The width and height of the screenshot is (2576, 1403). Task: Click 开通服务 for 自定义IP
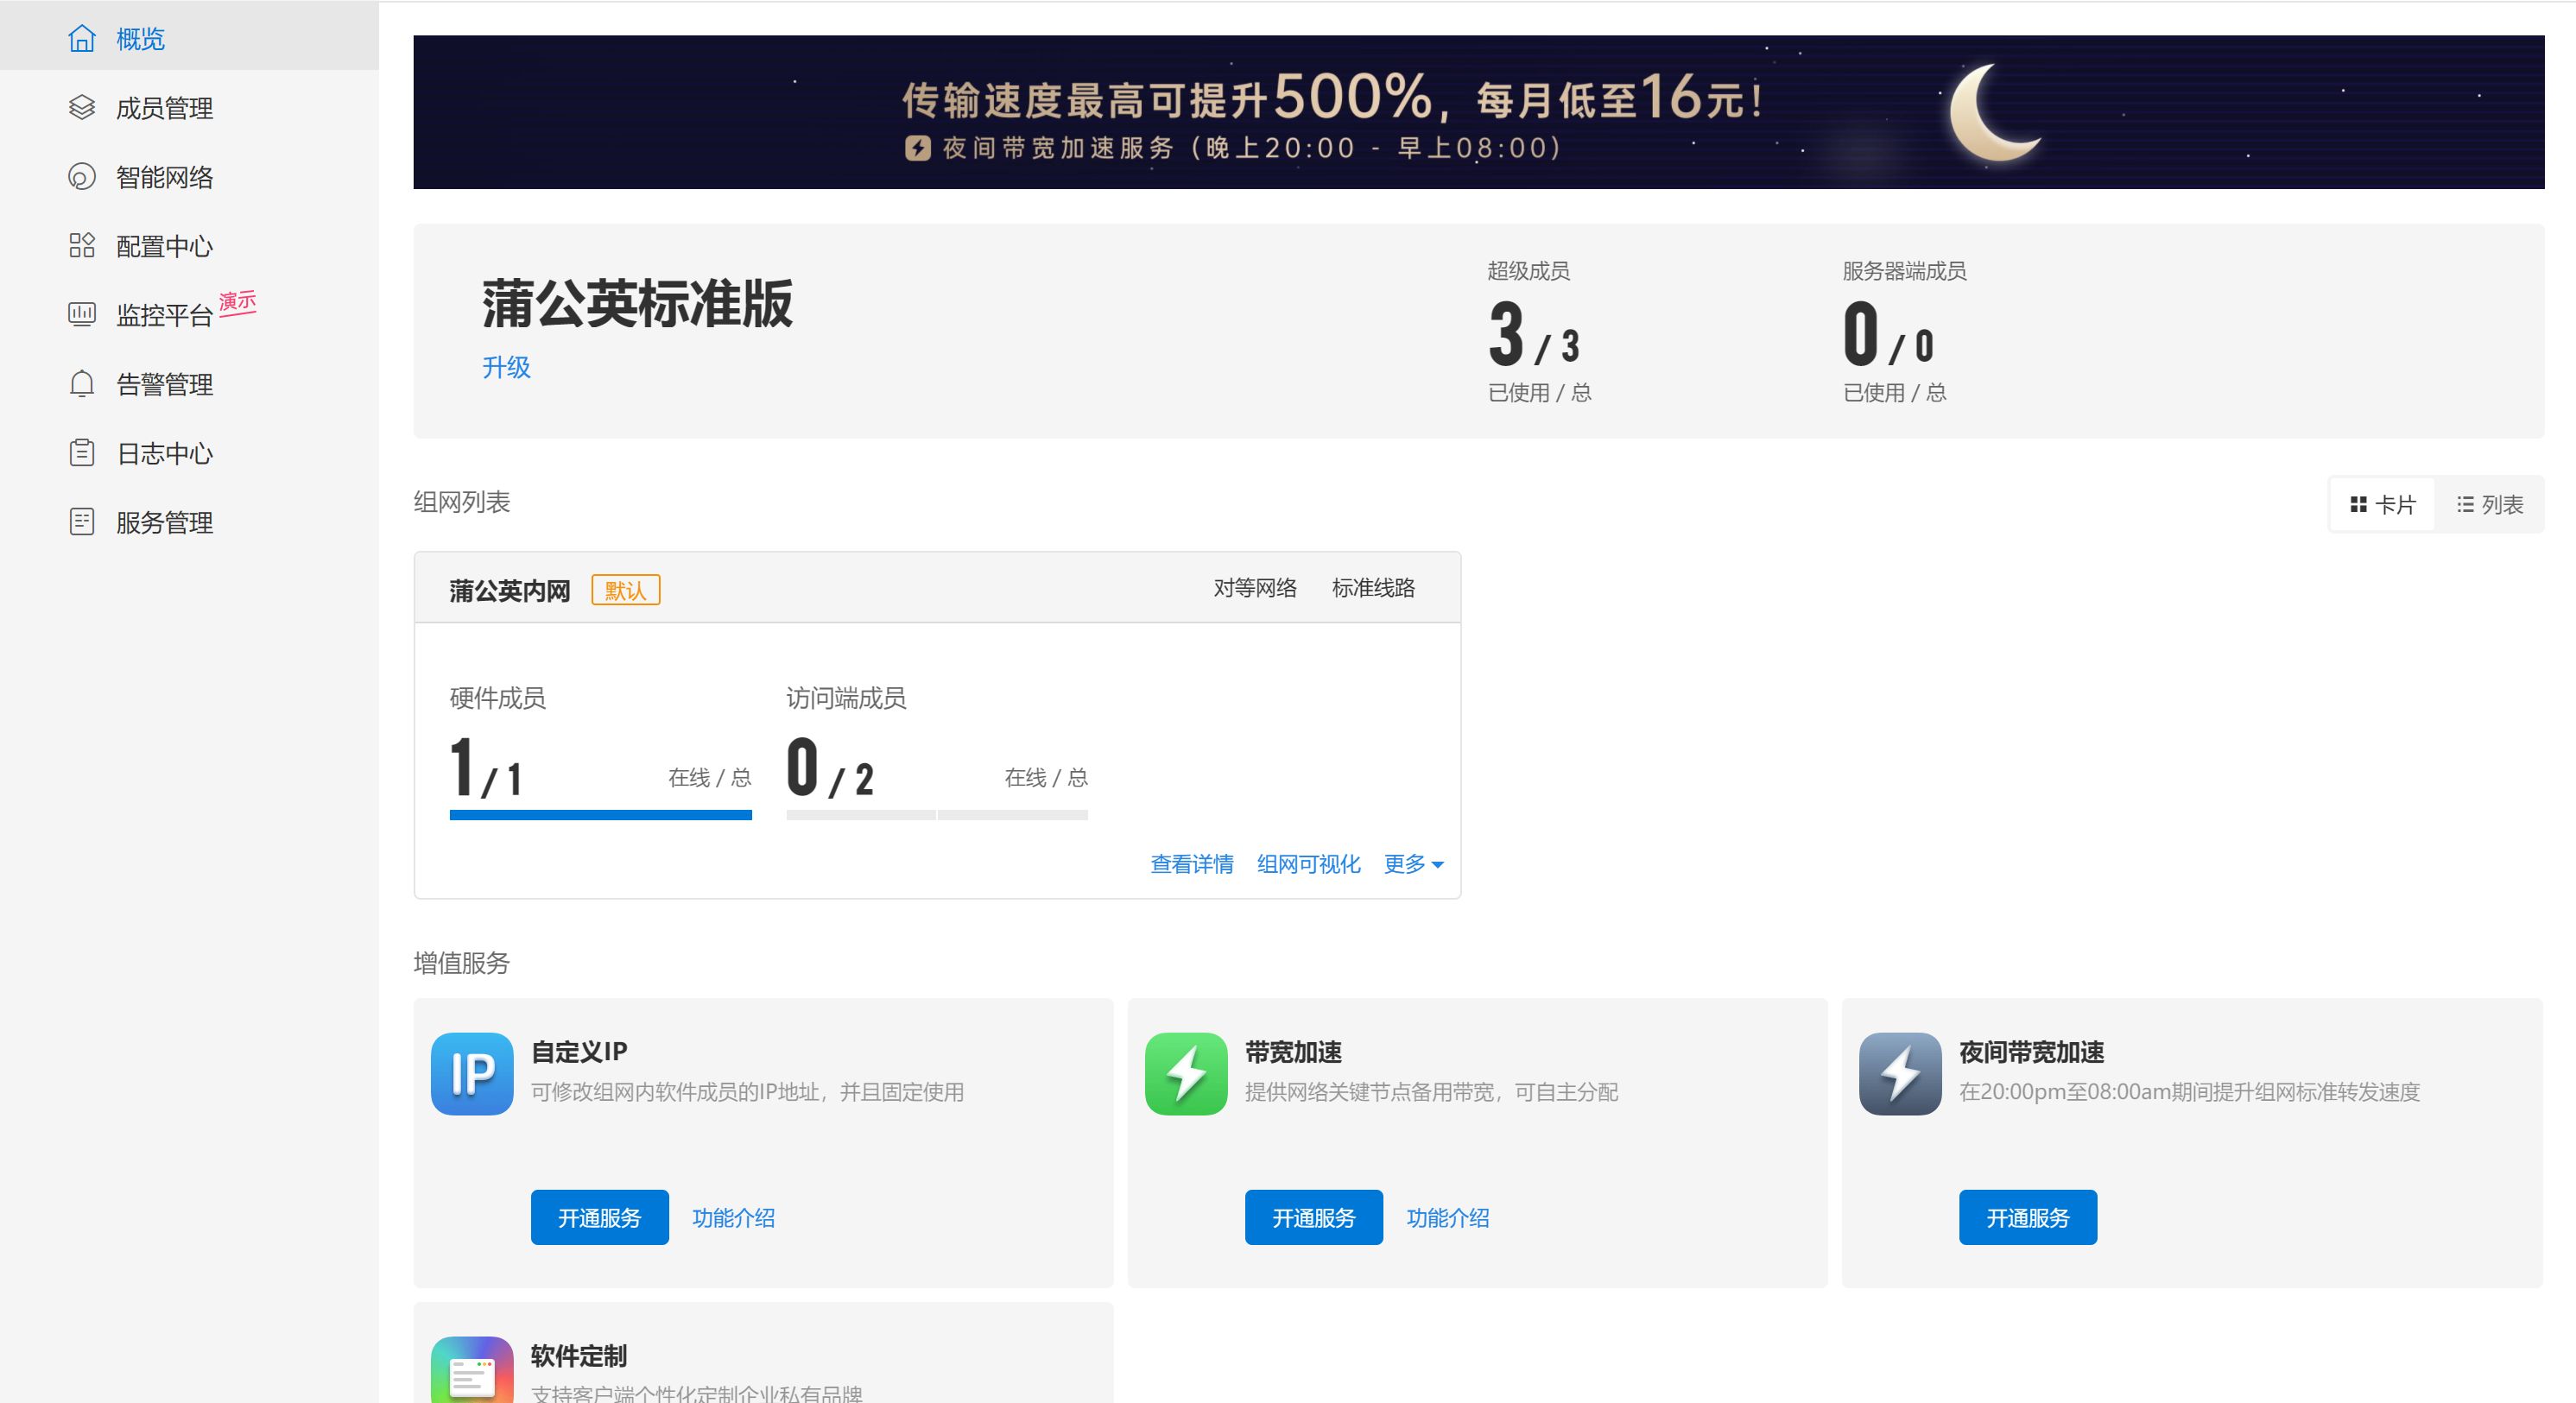pos(599,1217)
